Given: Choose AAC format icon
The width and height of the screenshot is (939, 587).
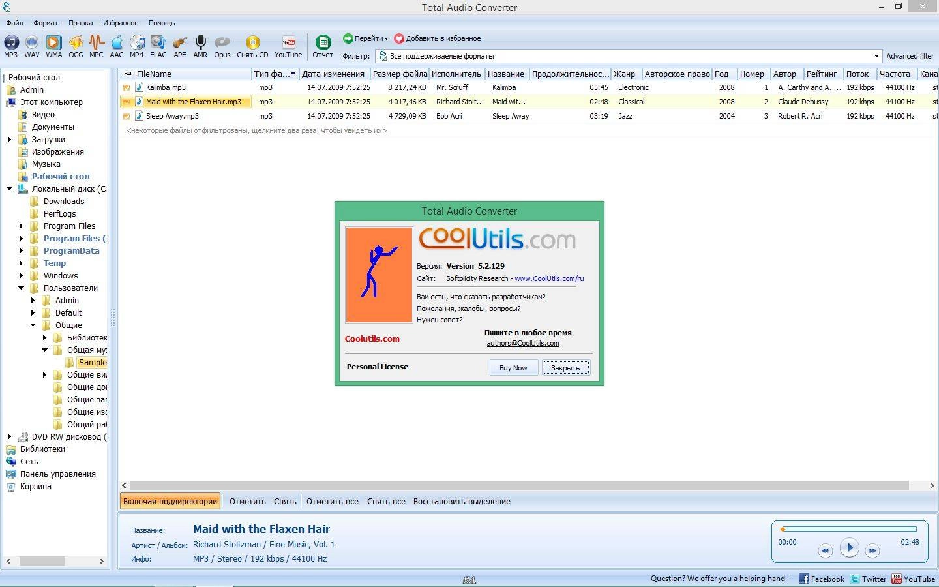Looking at the screenshot, I should click(x=117, y=47).
